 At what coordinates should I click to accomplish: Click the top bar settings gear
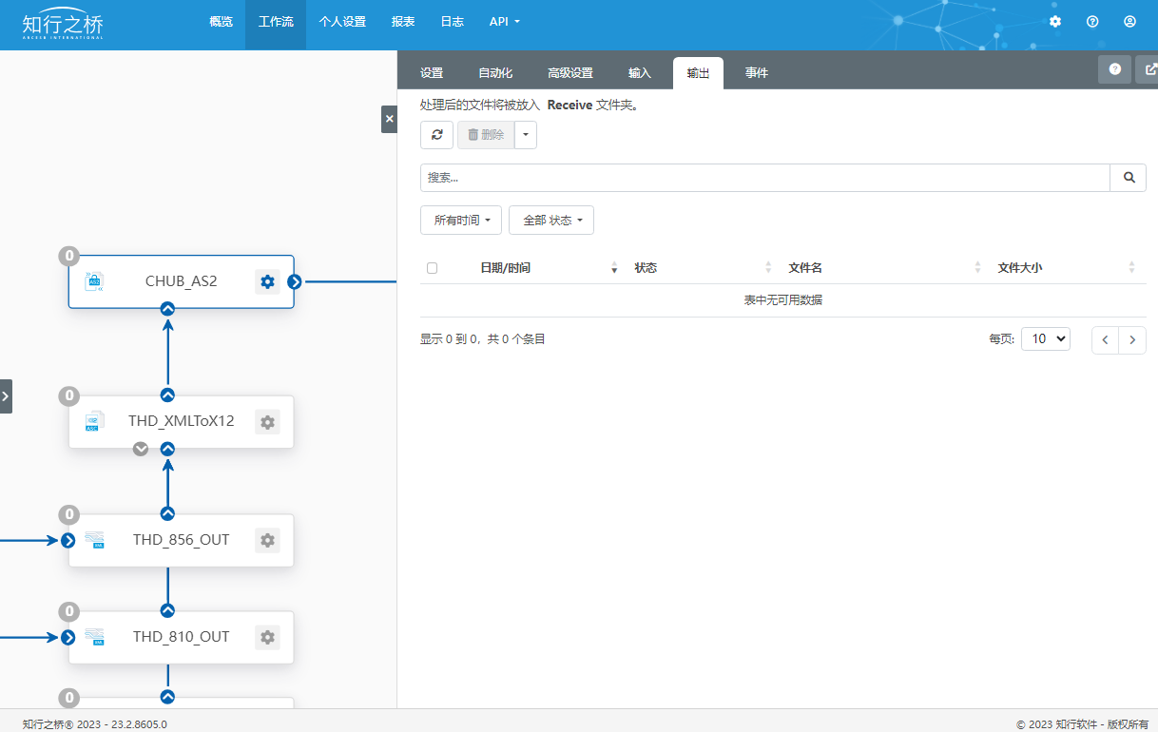1054,21
